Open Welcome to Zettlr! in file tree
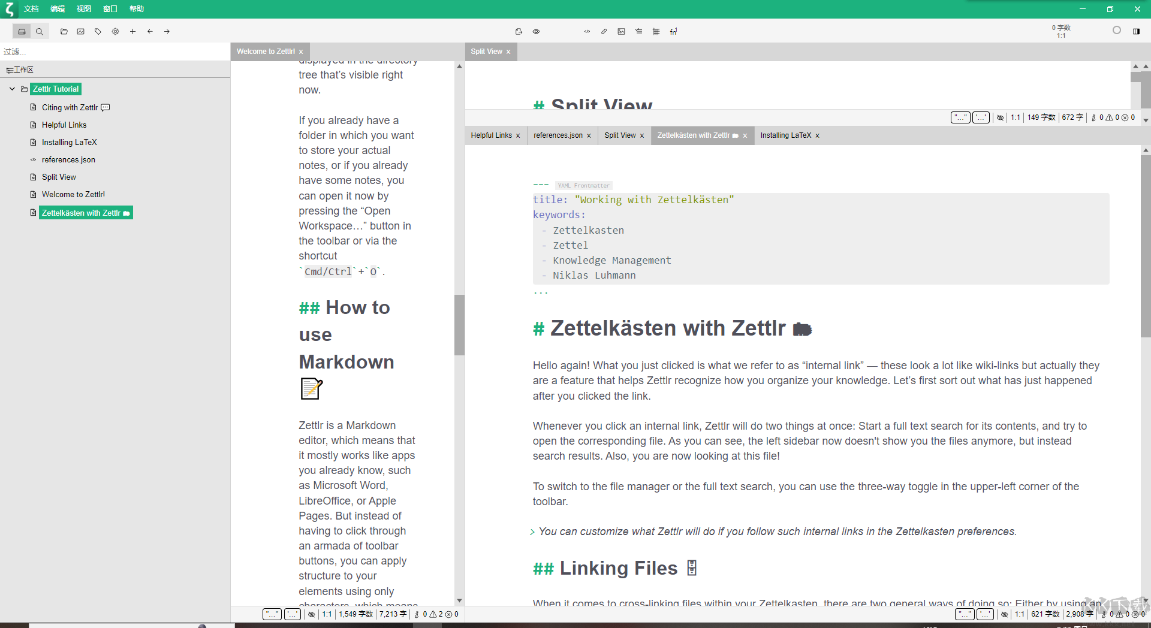This screenshot has height=628, width=1151. [x=73, y=194]
